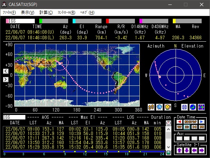
Task: Toggle the H hour step unit
Action: click(194, 126)
